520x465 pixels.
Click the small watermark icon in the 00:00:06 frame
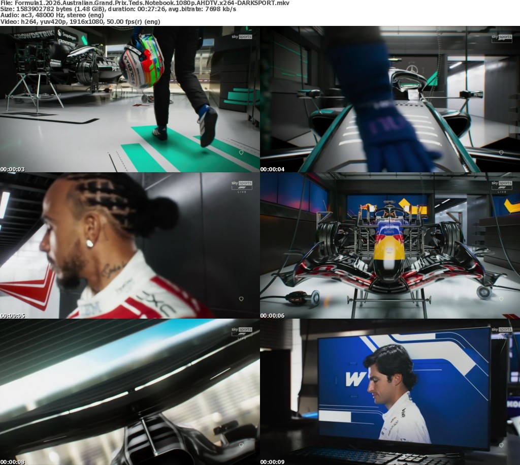click(x=501, y=299)
